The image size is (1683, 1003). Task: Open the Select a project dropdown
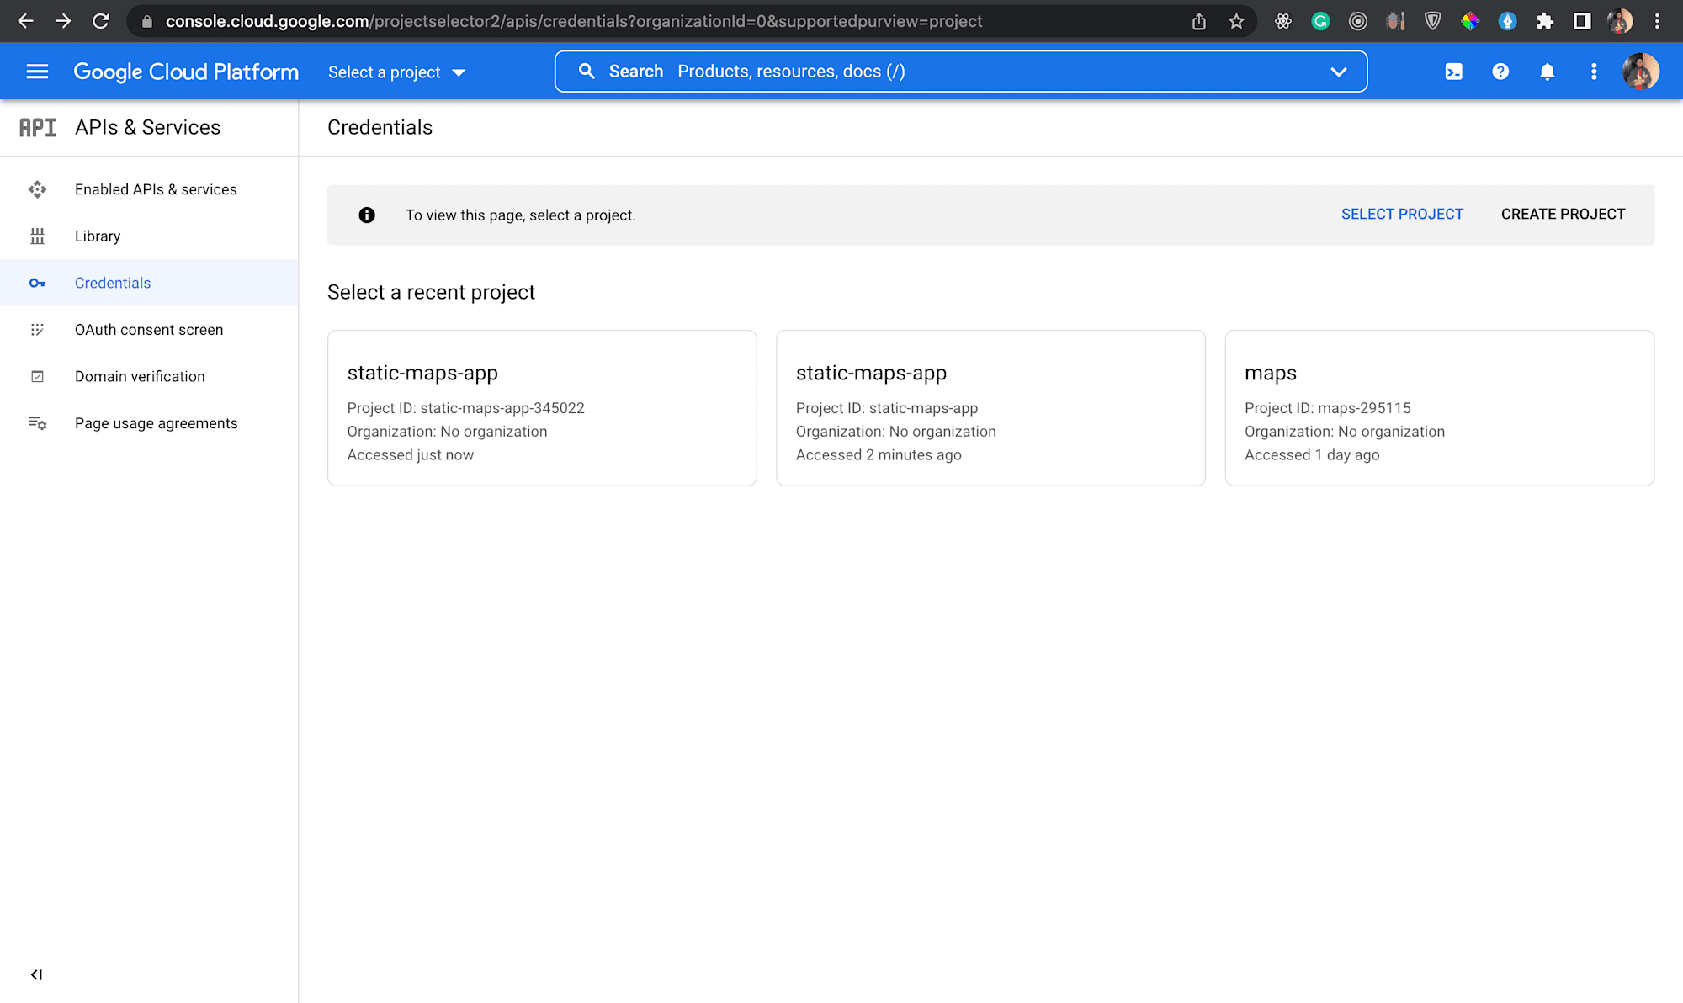click(396, 72)
